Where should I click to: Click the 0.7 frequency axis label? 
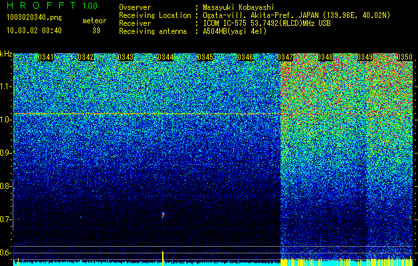click(6, 219)
